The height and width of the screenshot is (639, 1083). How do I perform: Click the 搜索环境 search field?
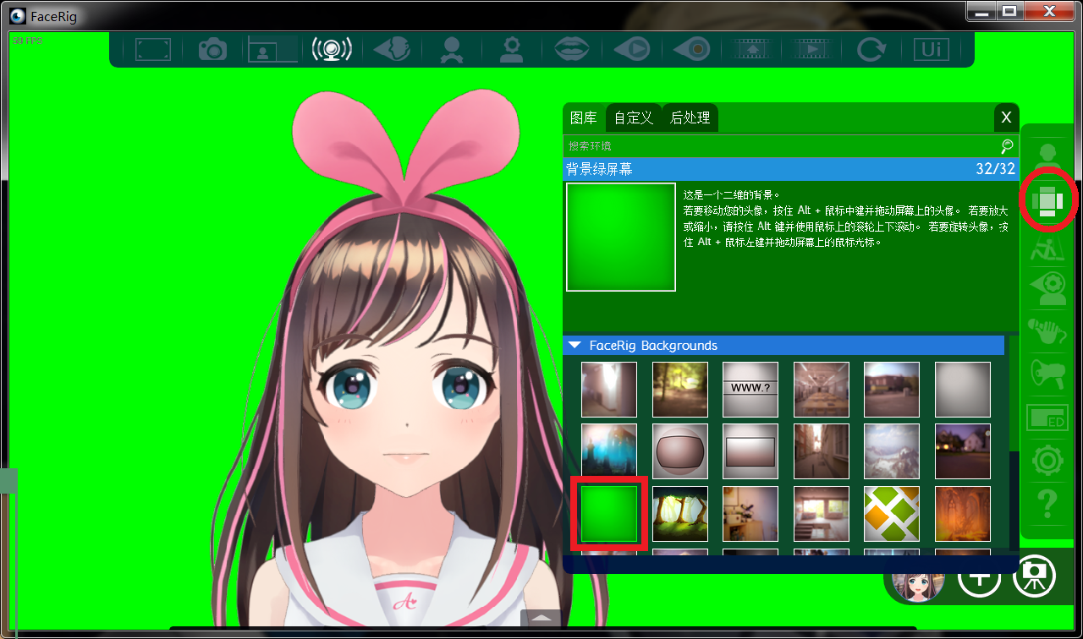coord(778,146)
